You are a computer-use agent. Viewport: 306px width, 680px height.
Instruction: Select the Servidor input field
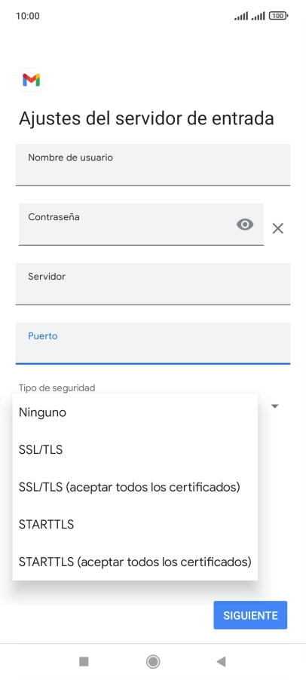[153, 283]
